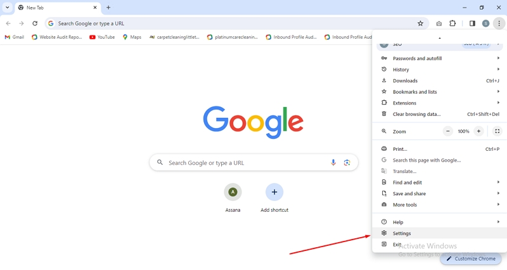The width and height of the screenshot is (507, 270).
Task: Click the help question mark icon
Action: 384,222
